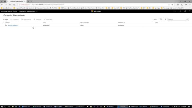This screenshot has width=192, height=108.
Task: Open the tab preview chevron
Action: point(31,1)
